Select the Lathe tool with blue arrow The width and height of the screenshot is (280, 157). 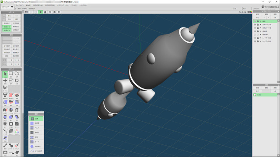click(5, 103)
